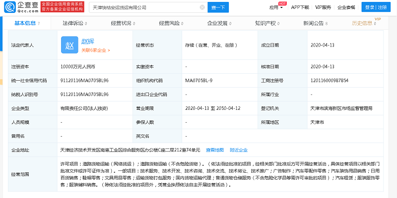397x198 pixels.
Task: View the 新闻公告 tab
Action: (314, 23)
